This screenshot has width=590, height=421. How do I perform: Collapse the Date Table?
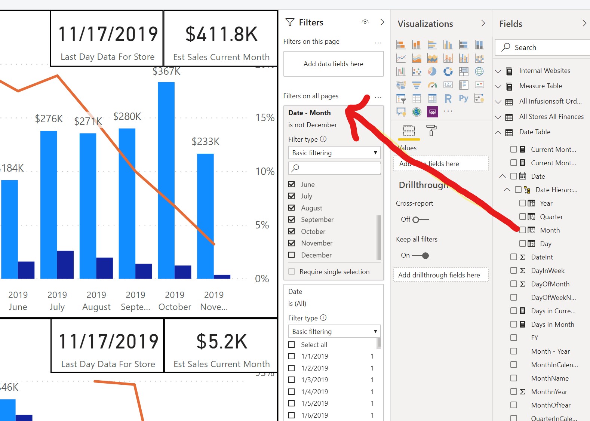[x=498, y=132]
